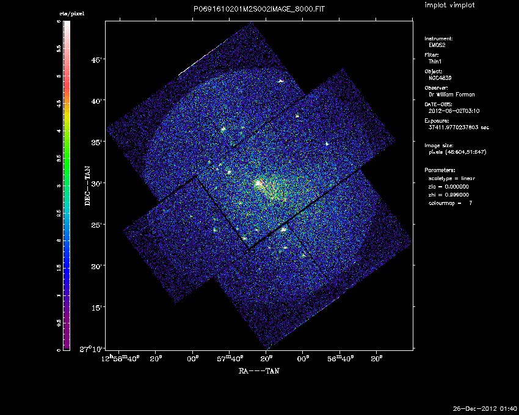This screenshot has width=519, height=415.
Task: Click the 'Exposure:' heading
Action: pos(437,121)
